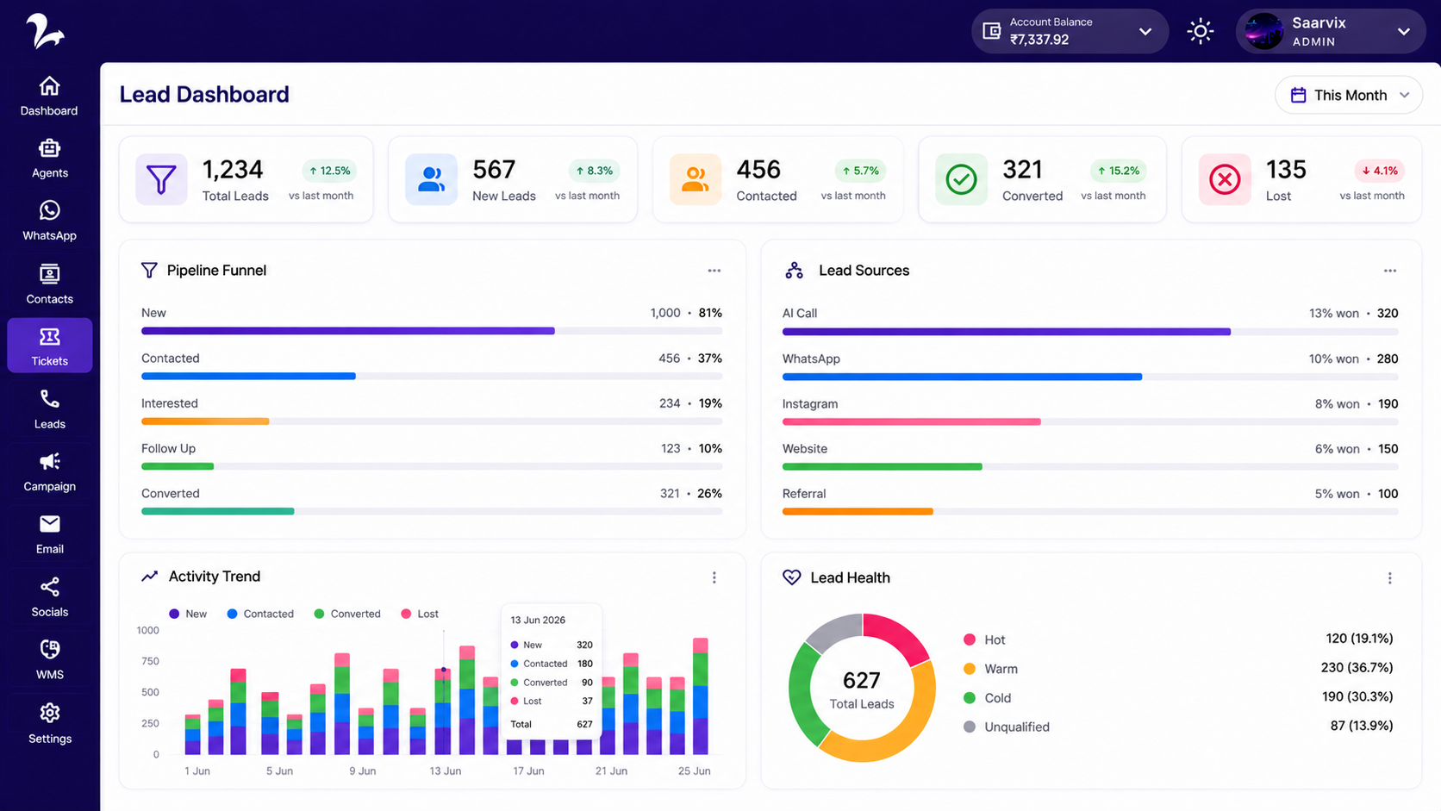Click the Activity Trend line icon

point(150,576)
